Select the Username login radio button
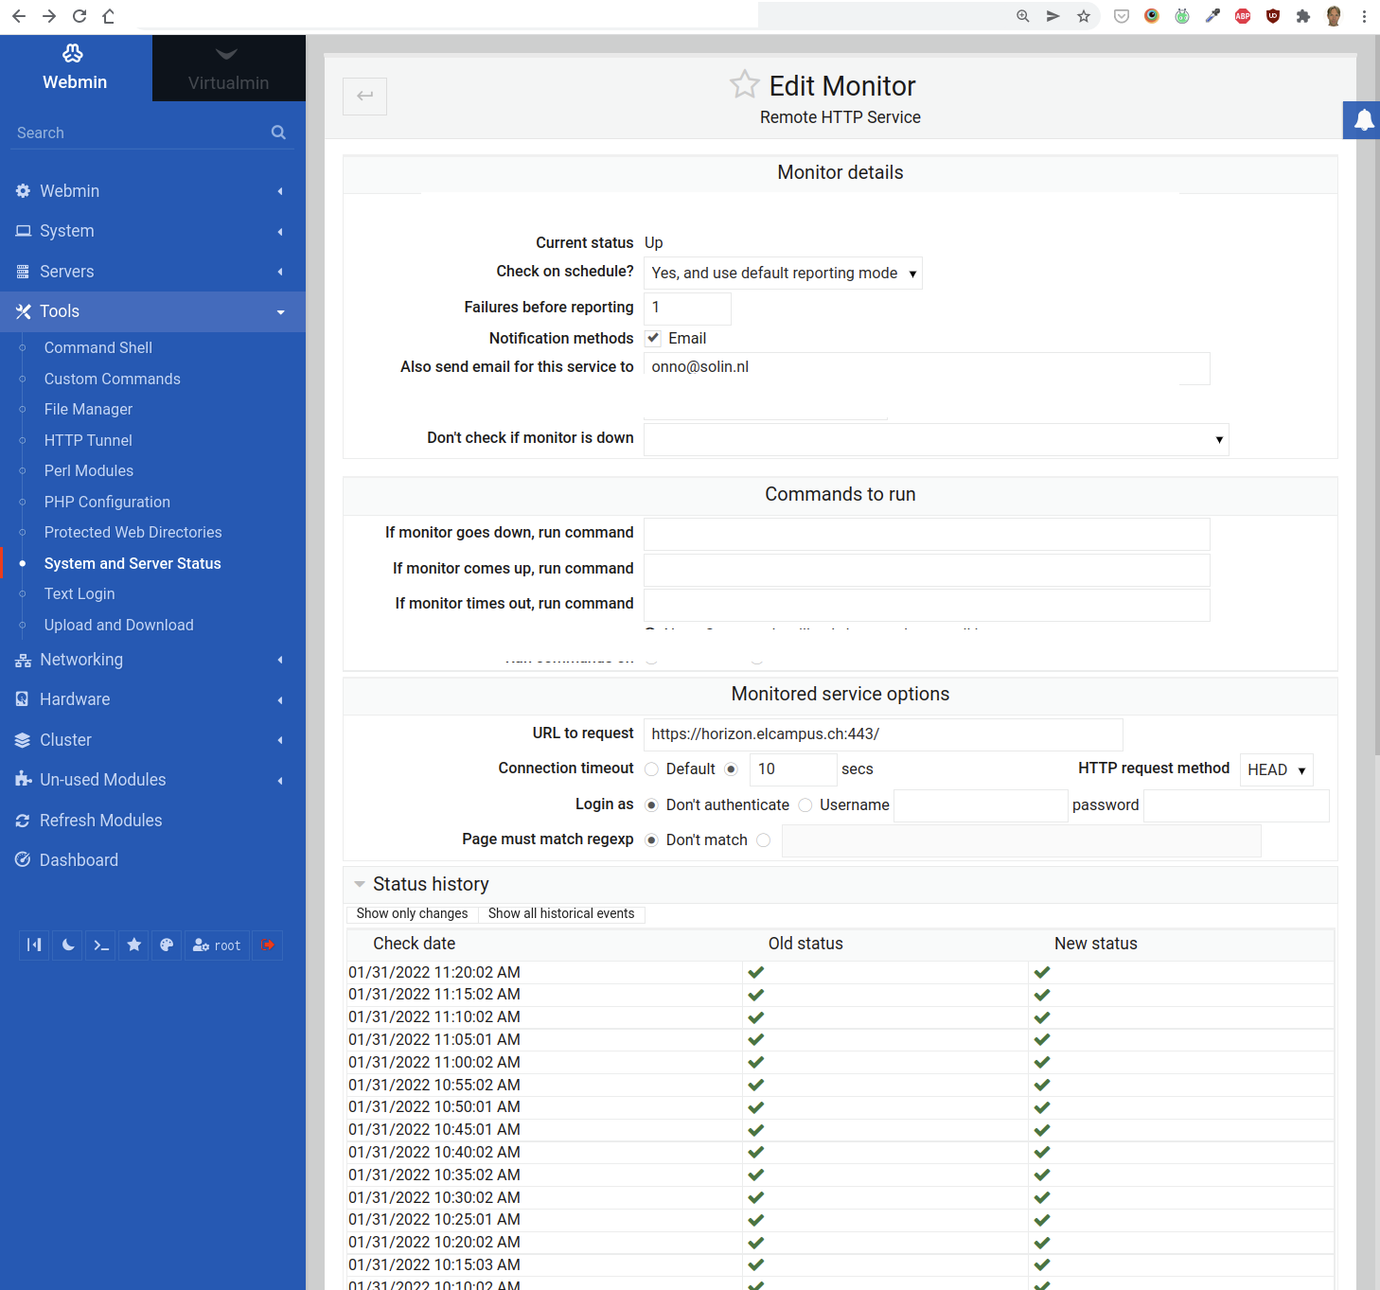 click(x=805, y=805)
